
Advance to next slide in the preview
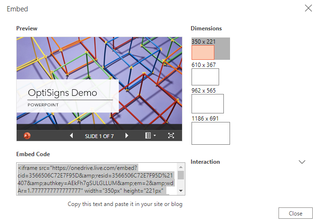(127, 136)
